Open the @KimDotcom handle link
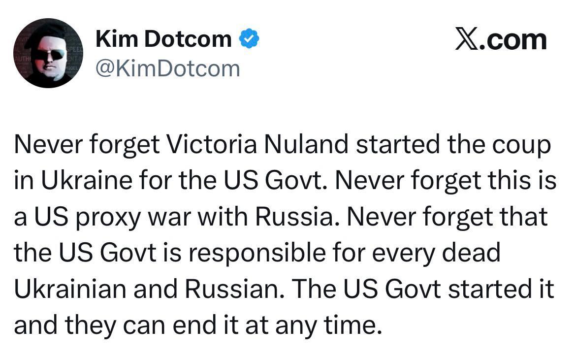Viewport: 576px width, 356px height. point(167,68)
